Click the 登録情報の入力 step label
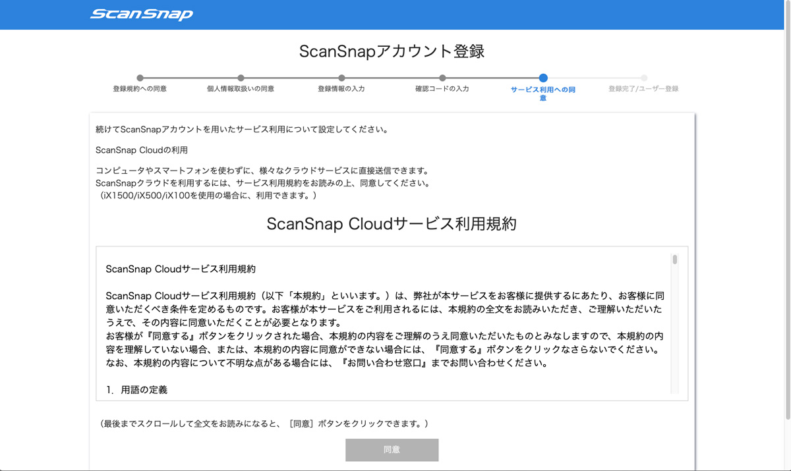This screenshot has width=791, height=471. (341, 89)
